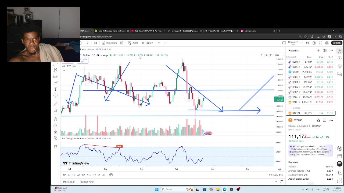Open the Trading Panel tab
The image size is (344, 193).
(x=87, y=182)
